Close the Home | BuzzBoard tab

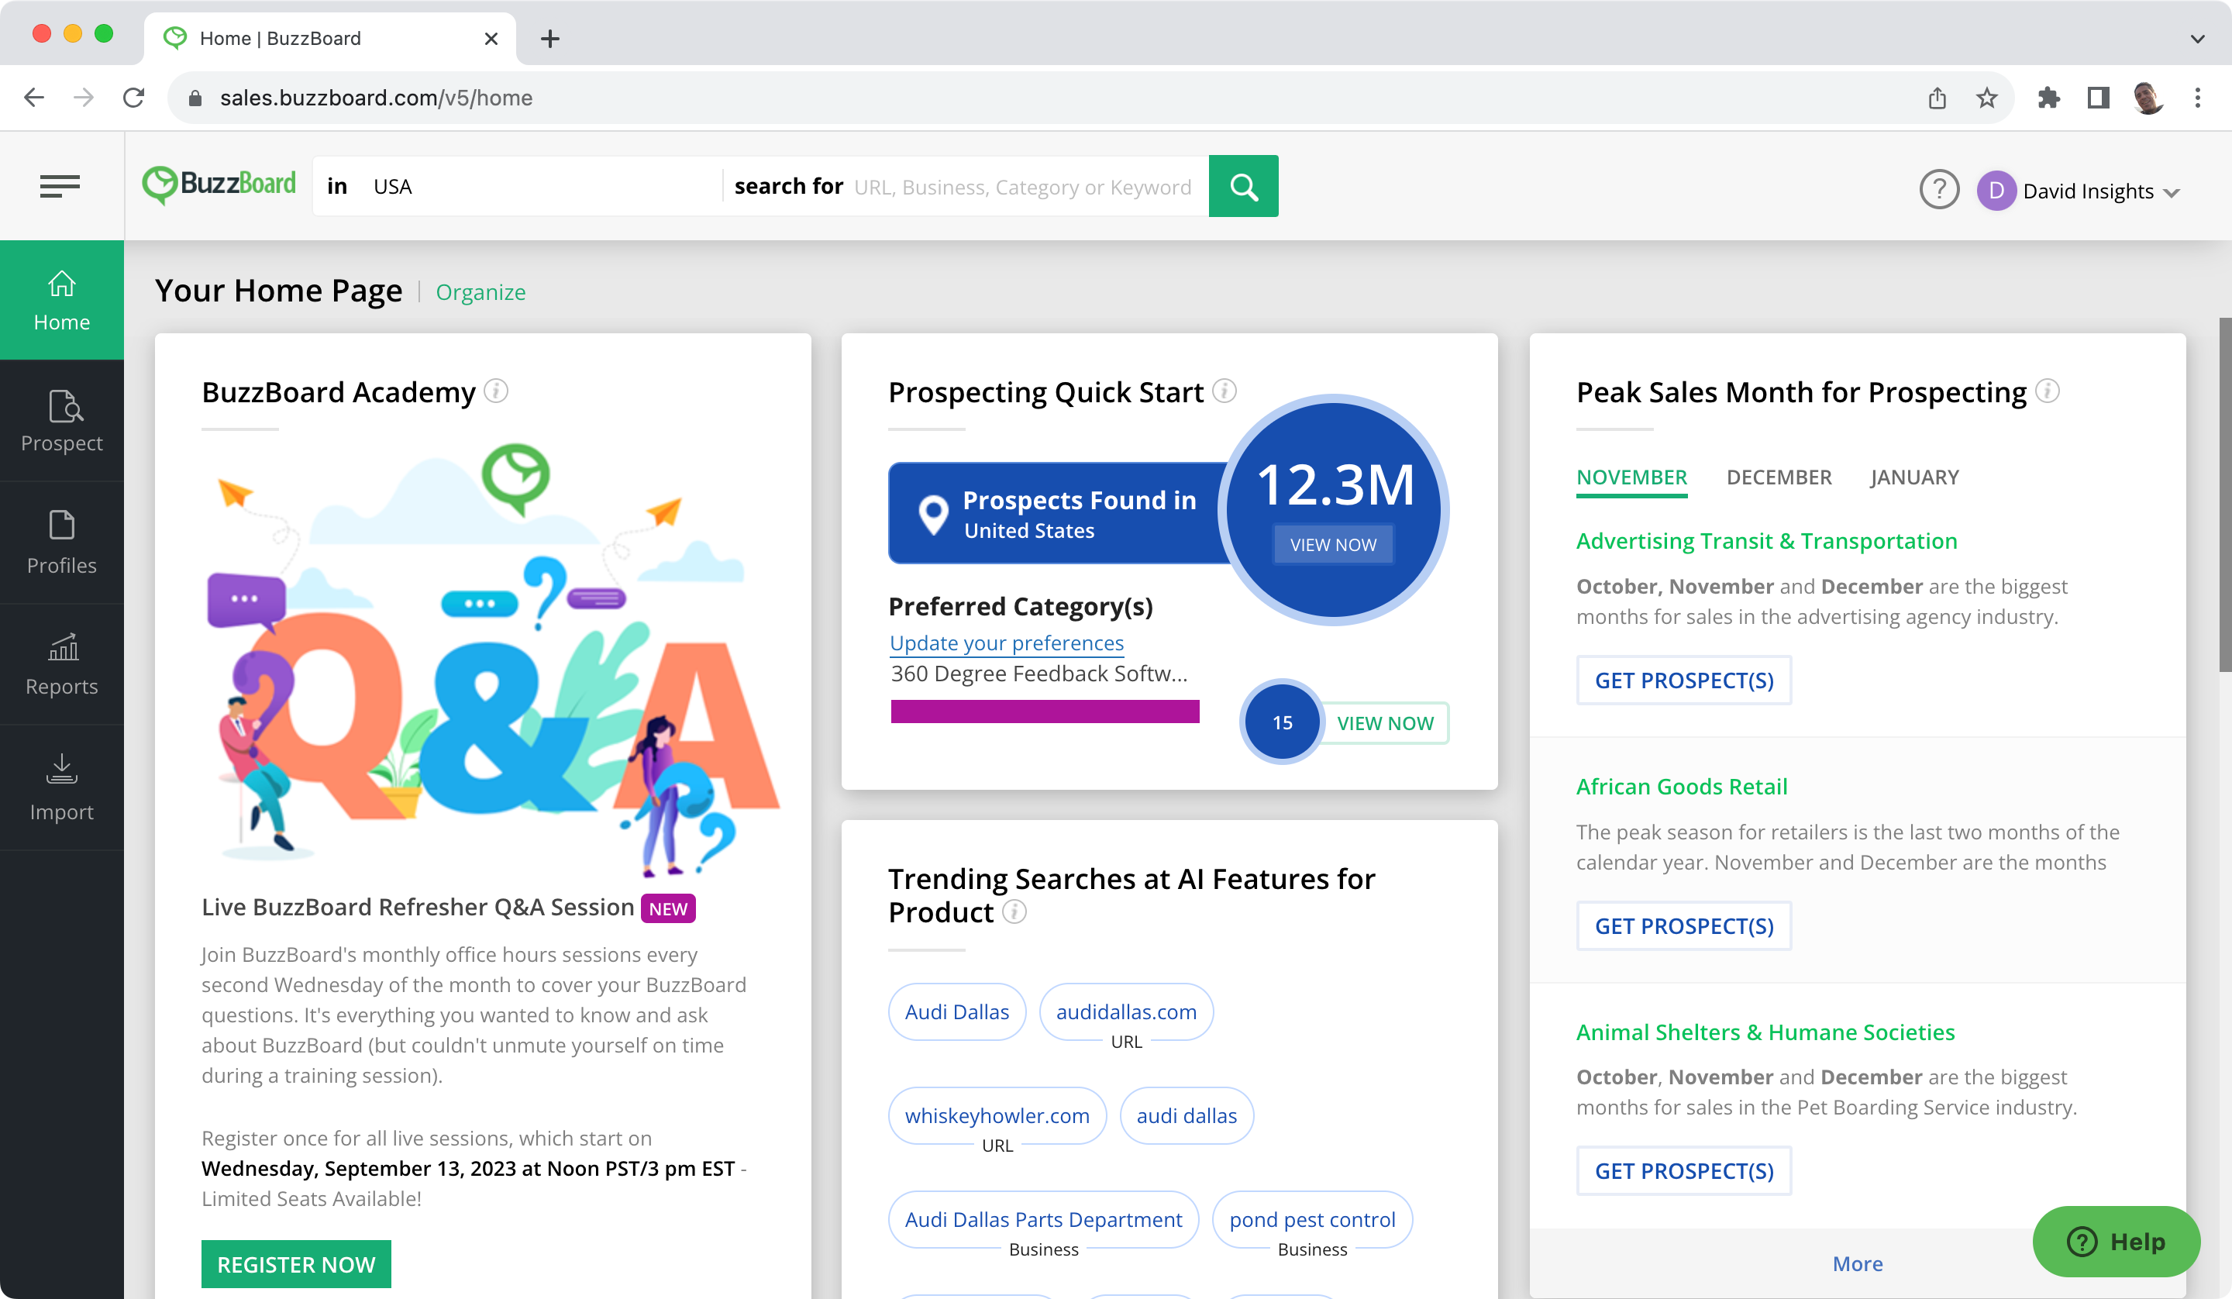coord(491,38)
